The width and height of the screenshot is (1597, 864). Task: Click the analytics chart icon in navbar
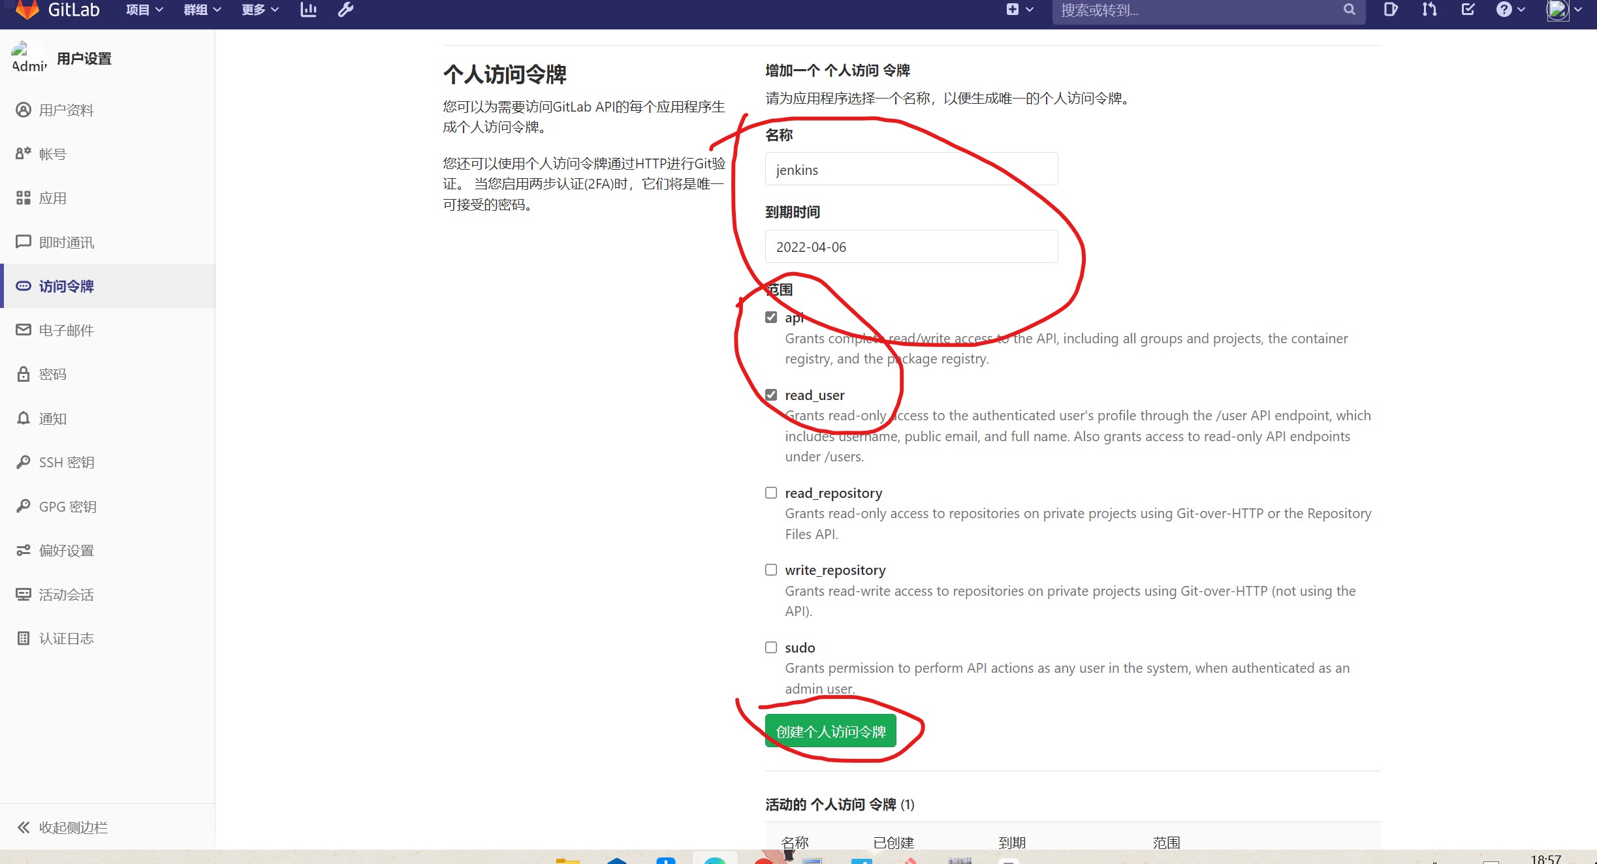coord(308,10)
